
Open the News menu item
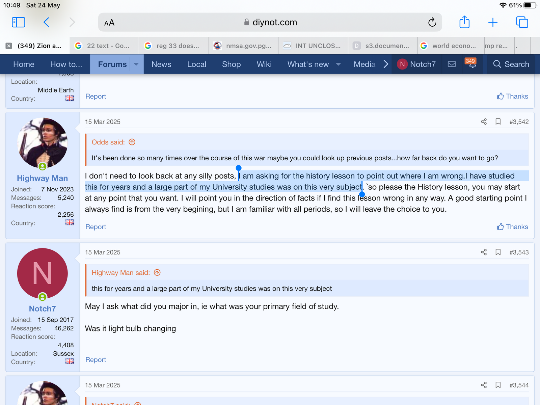tap(161, 64)
